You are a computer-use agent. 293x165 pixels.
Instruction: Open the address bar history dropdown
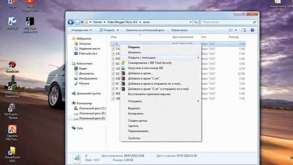coord(190,22)
